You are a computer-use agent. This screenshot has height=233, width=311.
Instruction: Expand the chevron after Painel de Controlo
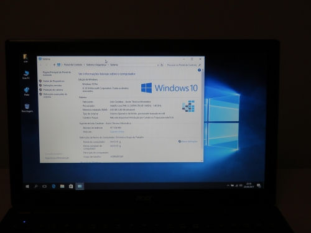click(84, 65)
